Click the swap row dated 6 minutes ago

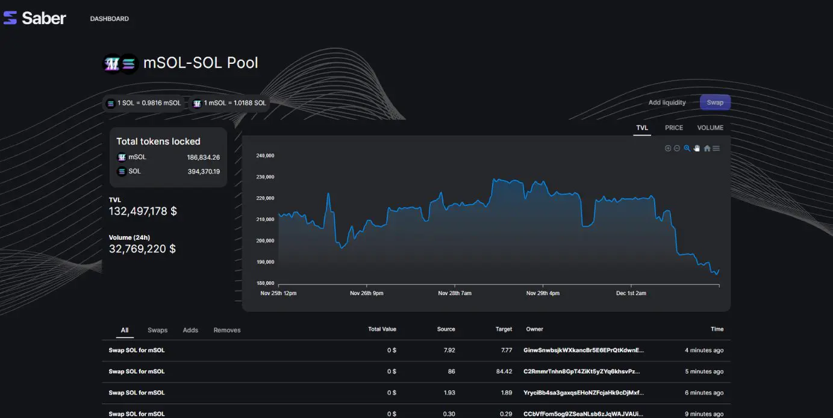click(x=416, y=393)
